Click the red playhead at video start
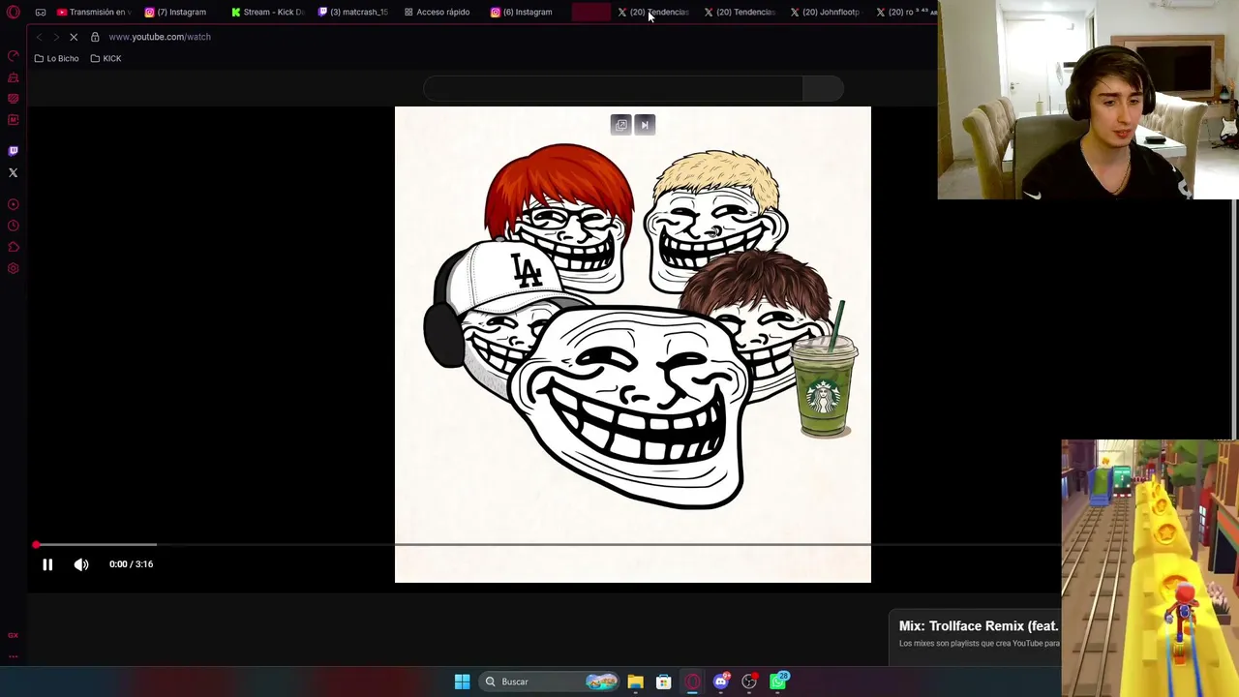 tap(36, 545)
